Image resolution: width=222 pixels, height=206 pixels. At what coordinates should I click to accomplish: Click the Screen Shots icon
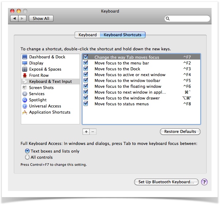tap(25, 87)
